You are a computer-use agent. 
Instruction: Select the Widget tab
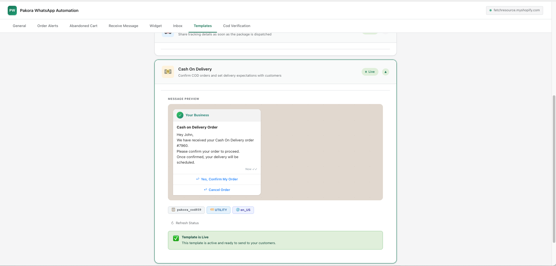(x=156, y=26)
